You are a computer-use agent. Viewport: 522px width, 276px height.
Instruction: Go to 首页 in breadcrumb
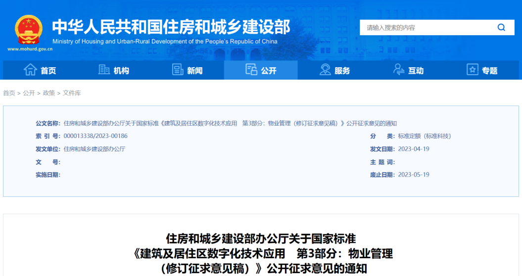click(x=9, y=93)
